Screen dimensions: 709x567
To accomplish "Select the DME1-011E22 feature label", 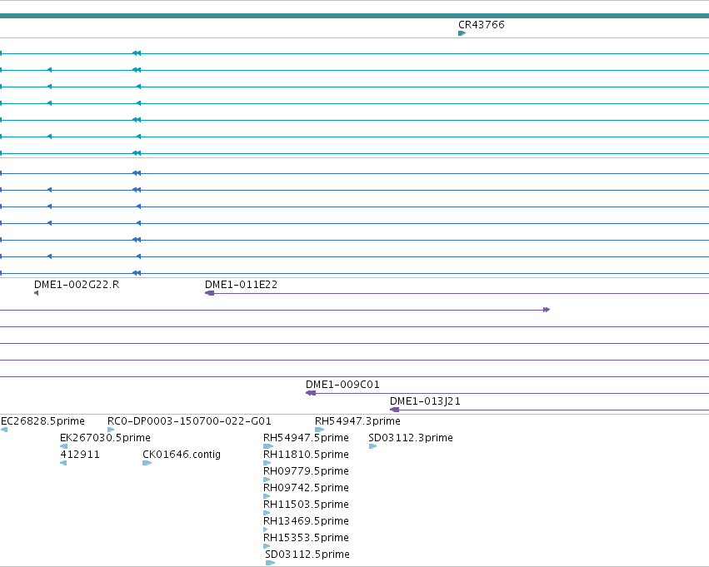I will coord(241,285).
